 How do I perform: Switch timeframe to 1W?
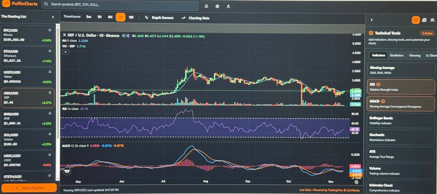click(131, 17)
